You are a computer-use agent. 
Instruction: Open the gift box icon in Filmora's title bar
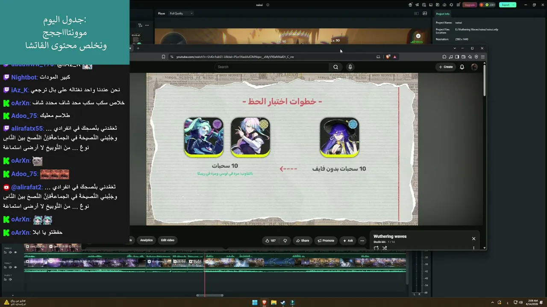click(410, 5)
